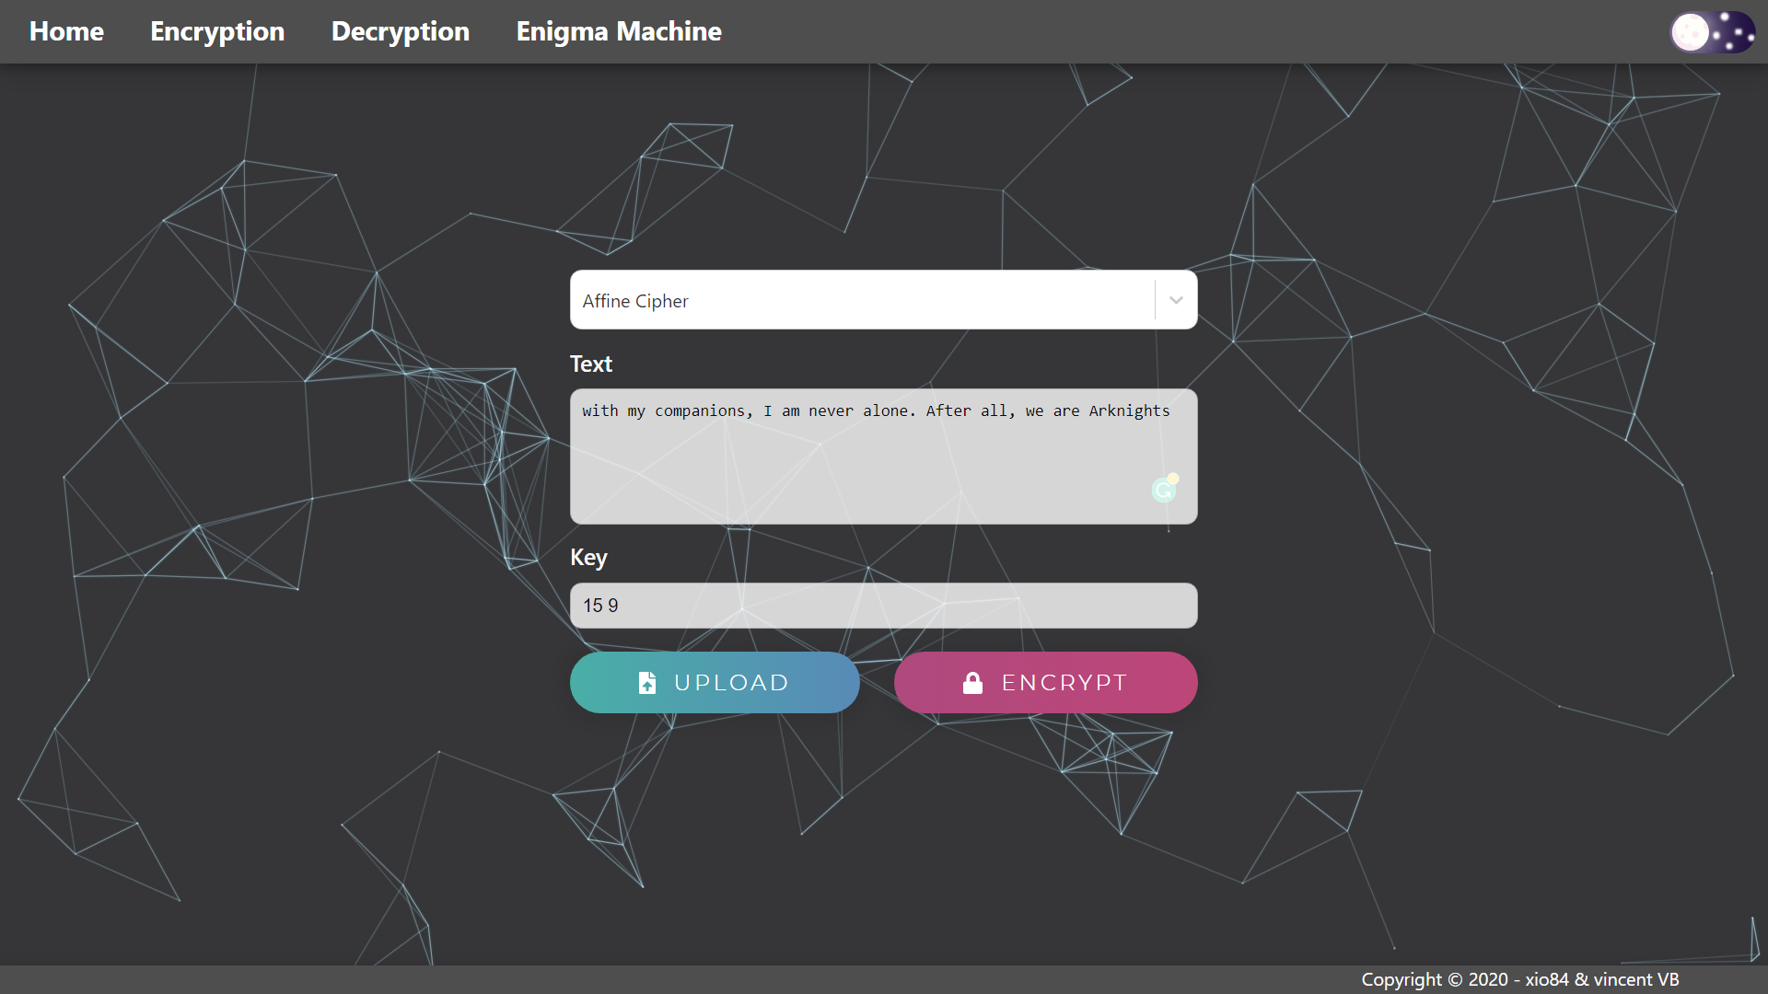Click the padlock icon on Encrypt
Screen dimensions: 1768x994
click(x=972, y=683)
